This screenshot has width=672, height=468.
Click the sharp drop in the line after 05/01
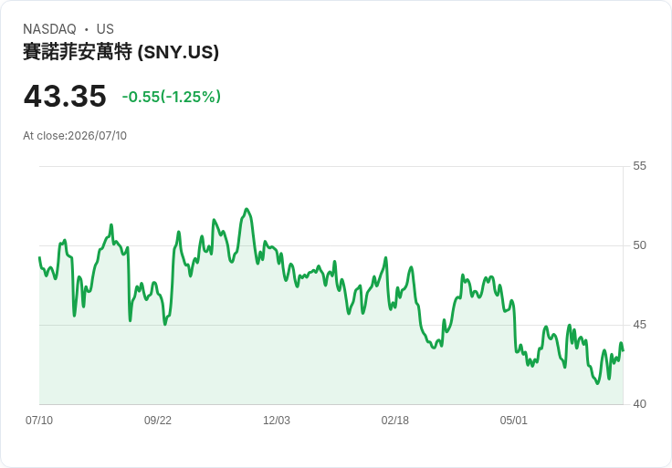click(515, 329)
